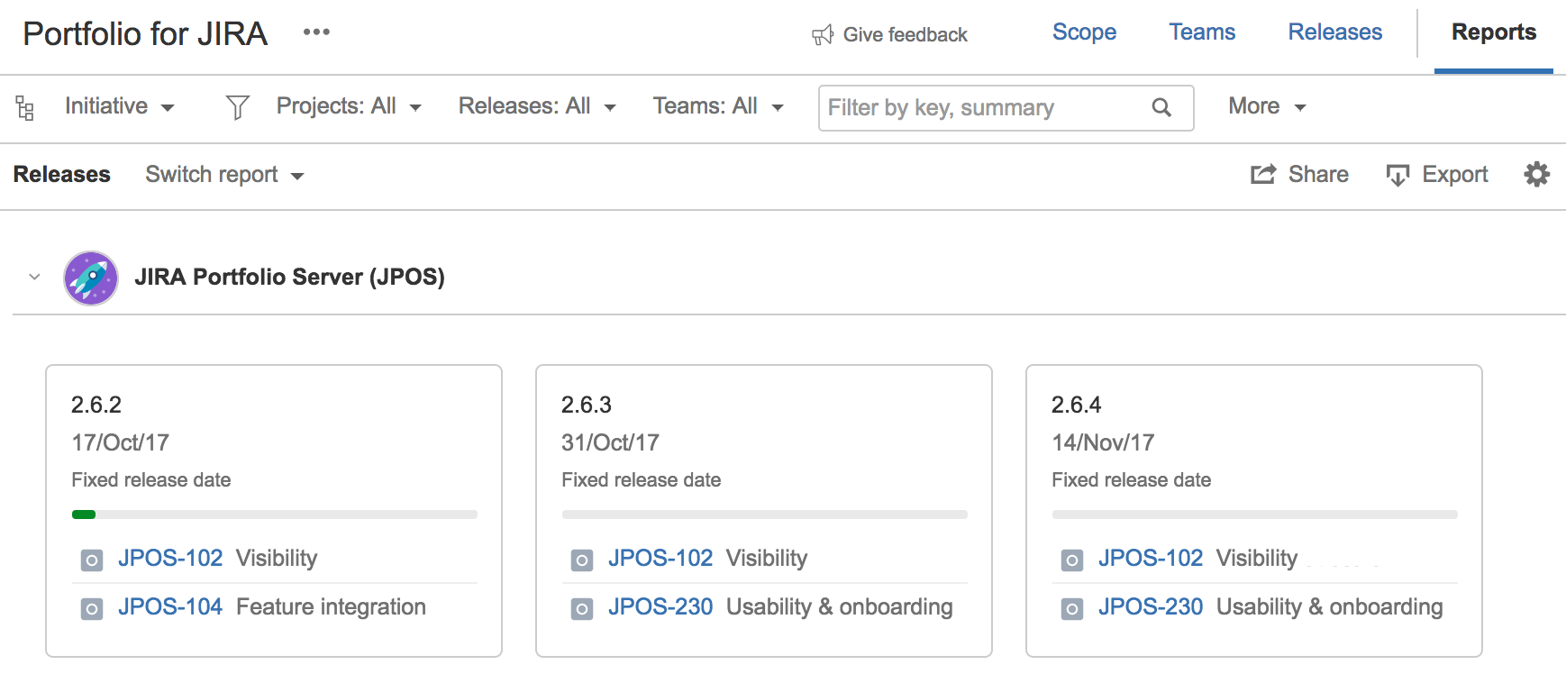Open the Initiative hierarchy dropdown
This screenshot has width=1566, height=683.
[x=119, y=106]
